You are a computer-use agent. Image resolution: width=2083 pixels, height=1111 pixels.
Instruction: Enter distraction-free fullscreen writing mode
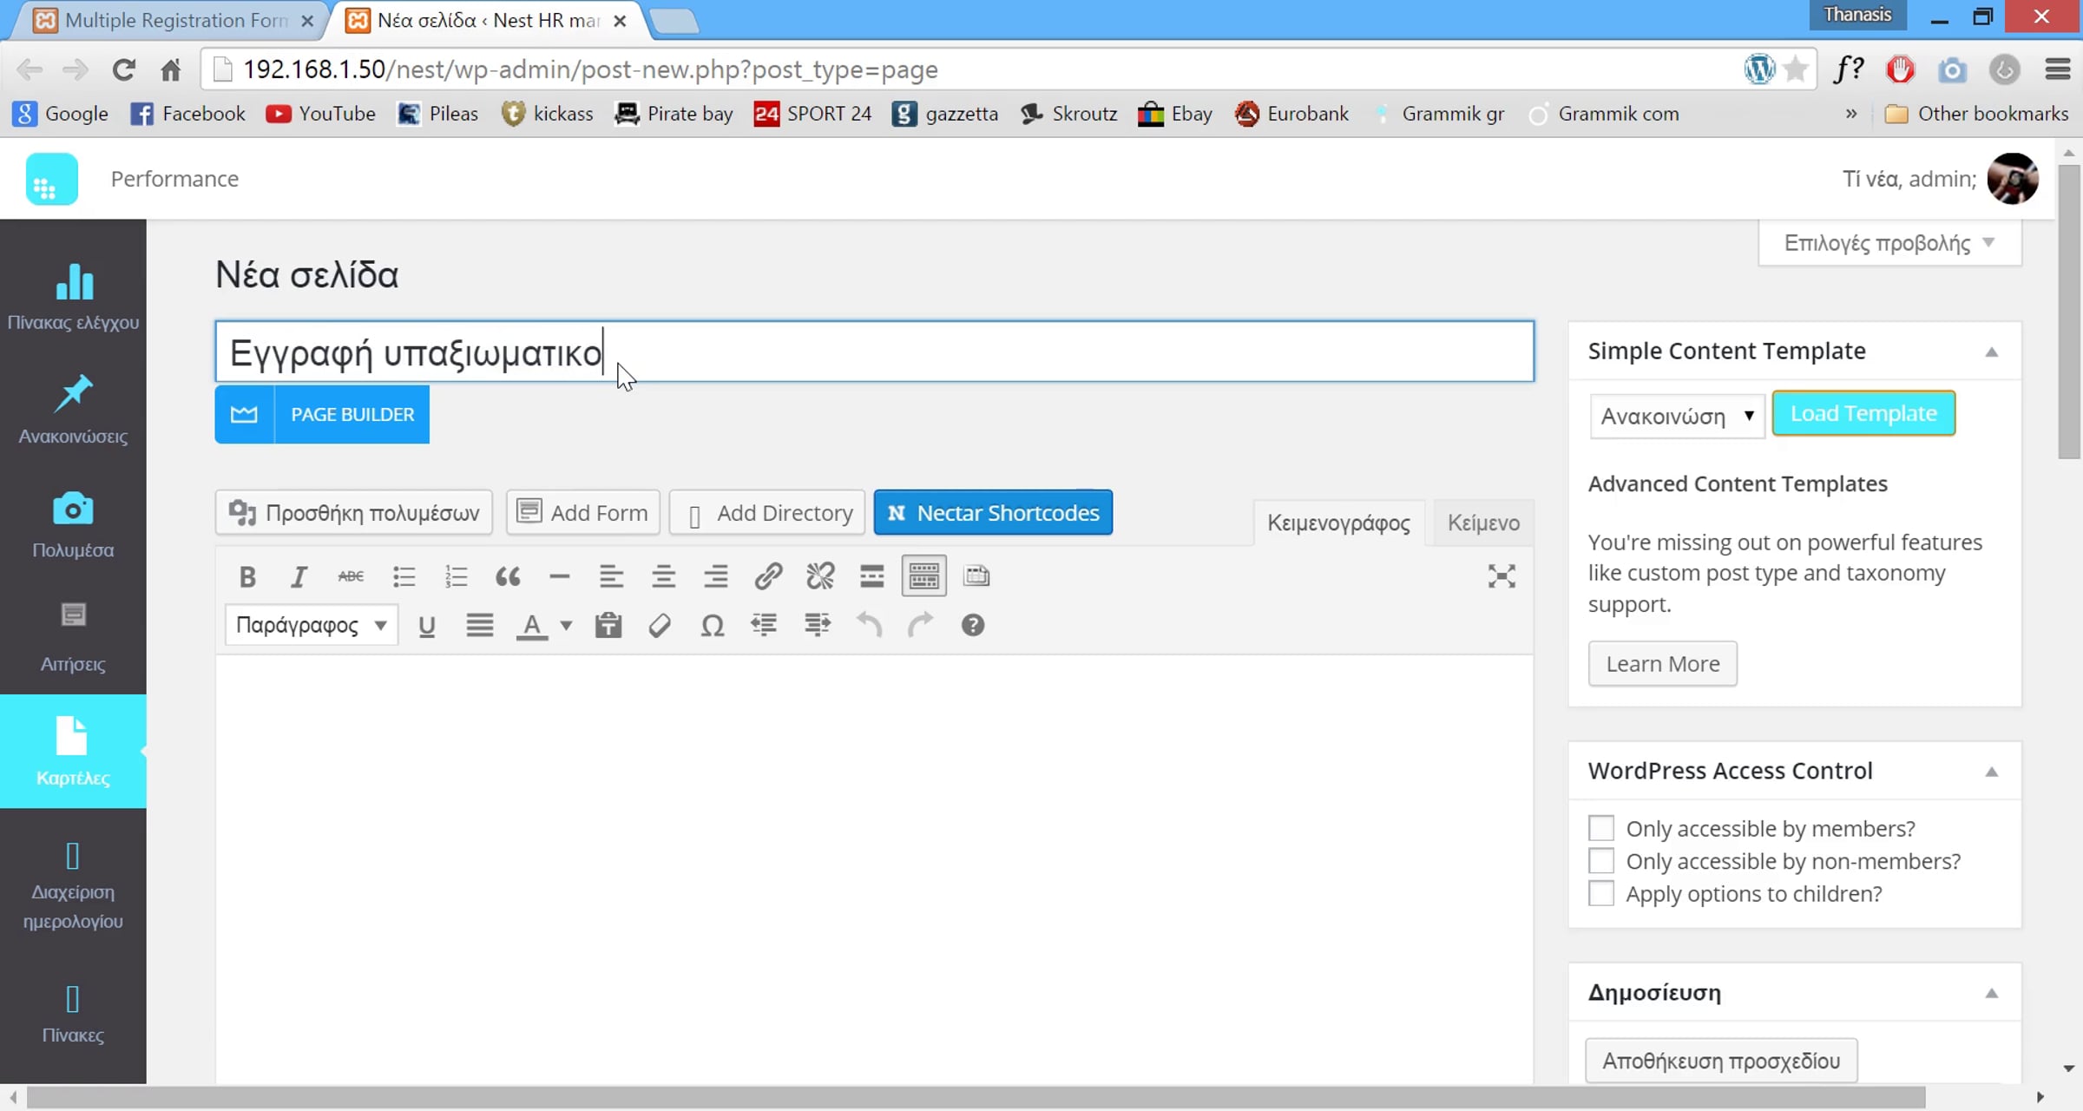(1501, 576)
